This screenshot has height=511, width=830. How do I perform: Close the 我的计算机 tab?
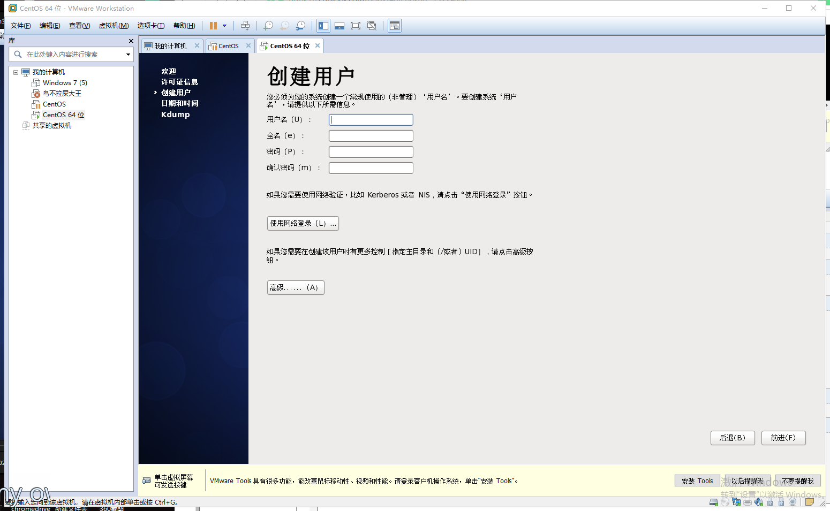click(197, 45)
